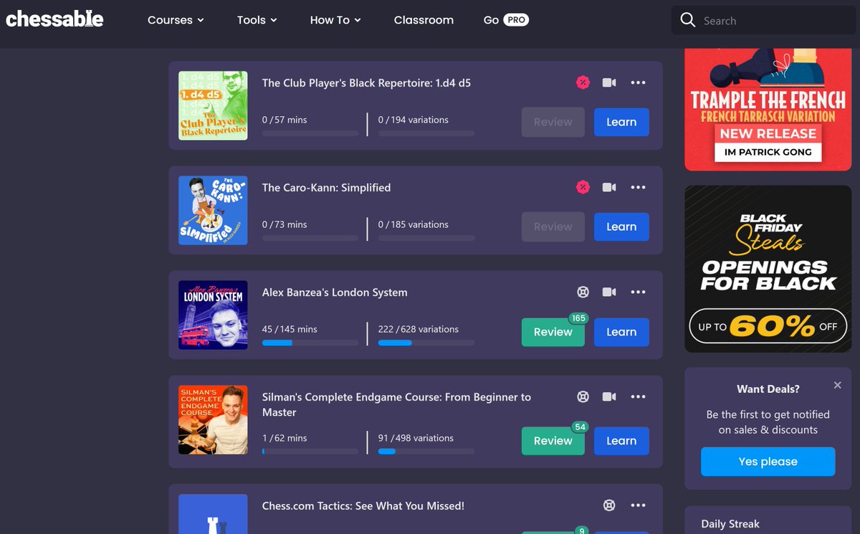Screen dimensions: 860x534
Task: Click Learn for The Caro-Kann: Simplified
Action: pyautogui.click(x=621, y=227)
